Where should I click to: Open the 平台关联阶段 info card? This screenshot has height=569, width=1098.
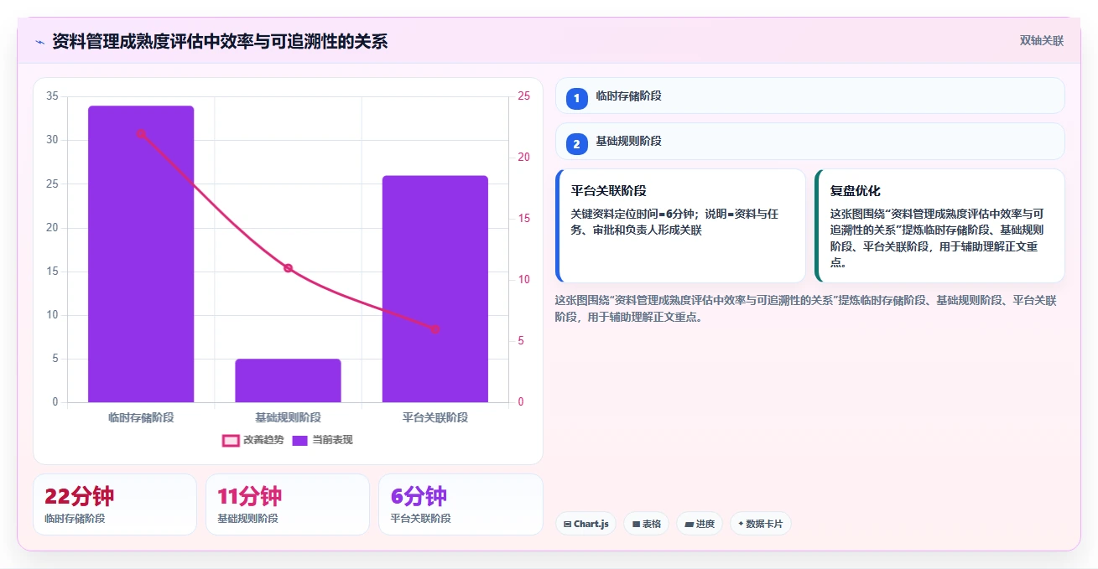(x=680, y=226)
